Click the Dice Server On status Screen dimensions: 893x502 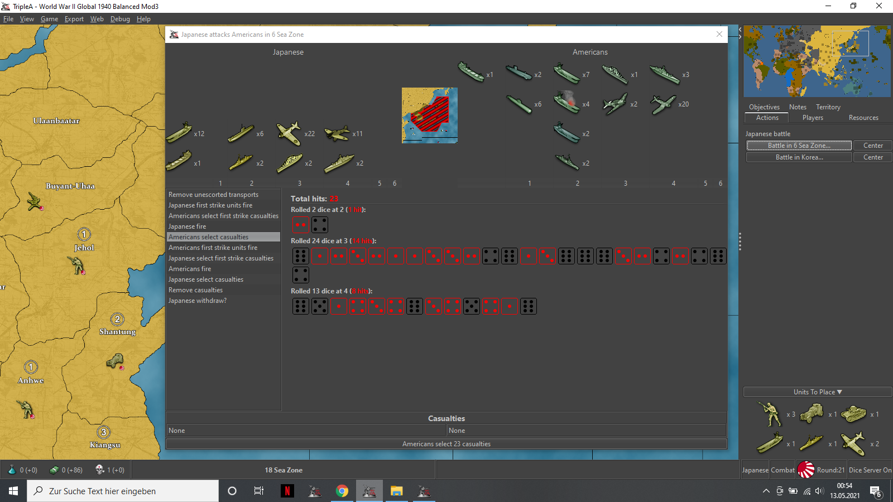tap(870, 470)
